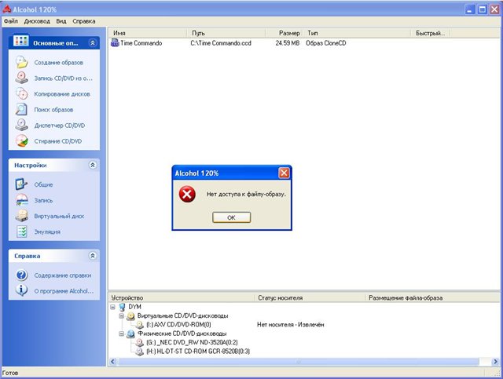Click the Устройство column header

[182, 298]
